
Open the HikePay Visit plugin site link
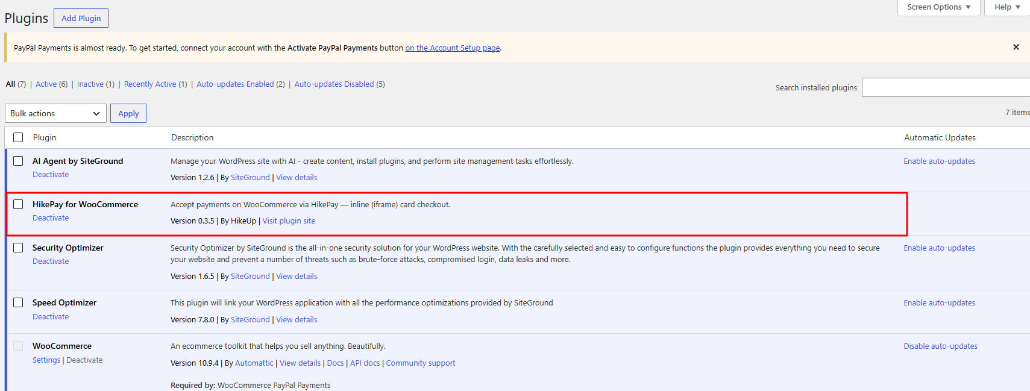289,221
